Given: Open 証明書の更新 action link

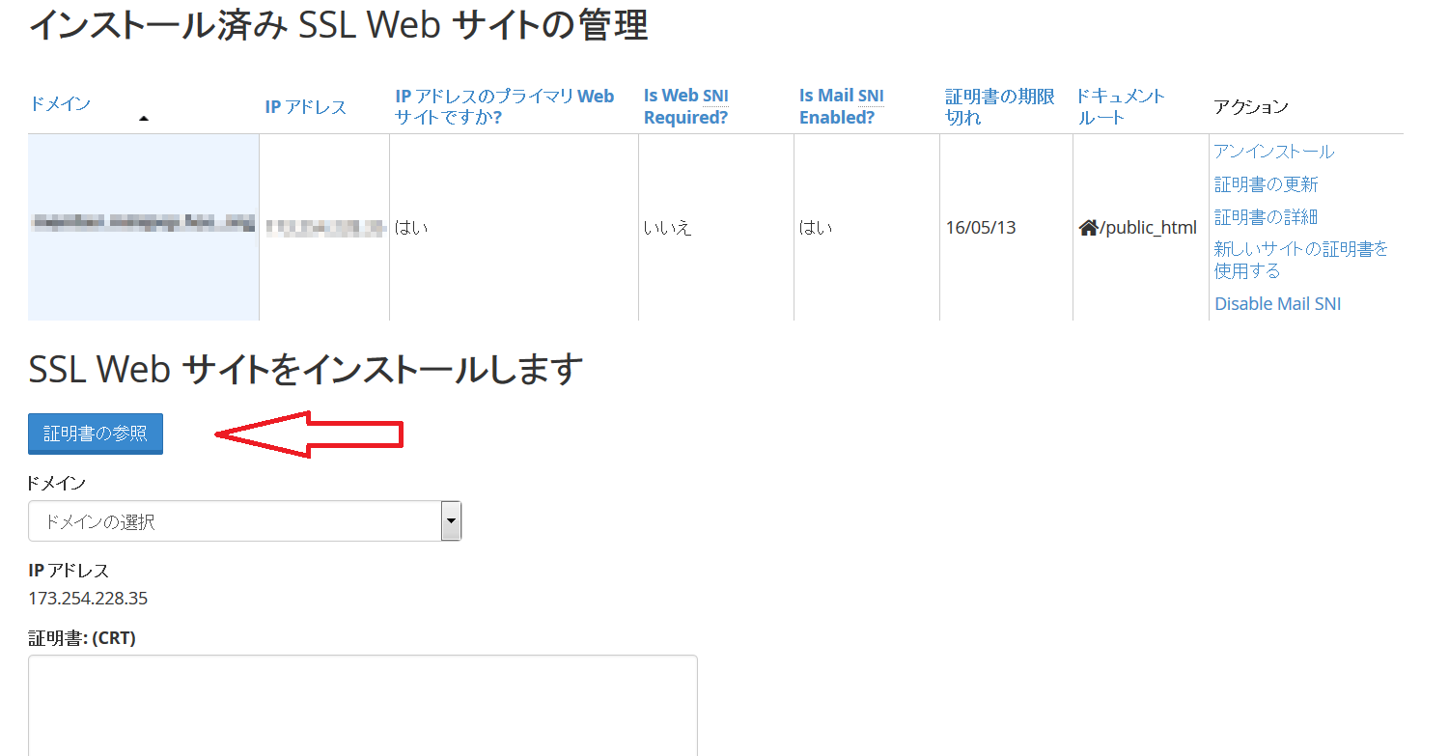Looking at the screenshot, I should 1266,184.
